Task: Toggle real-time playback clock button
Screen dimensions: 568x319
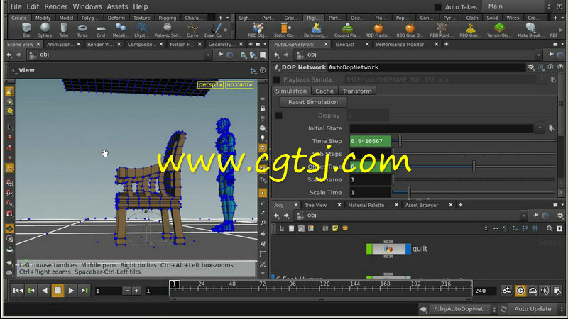Action: (520, 291)
